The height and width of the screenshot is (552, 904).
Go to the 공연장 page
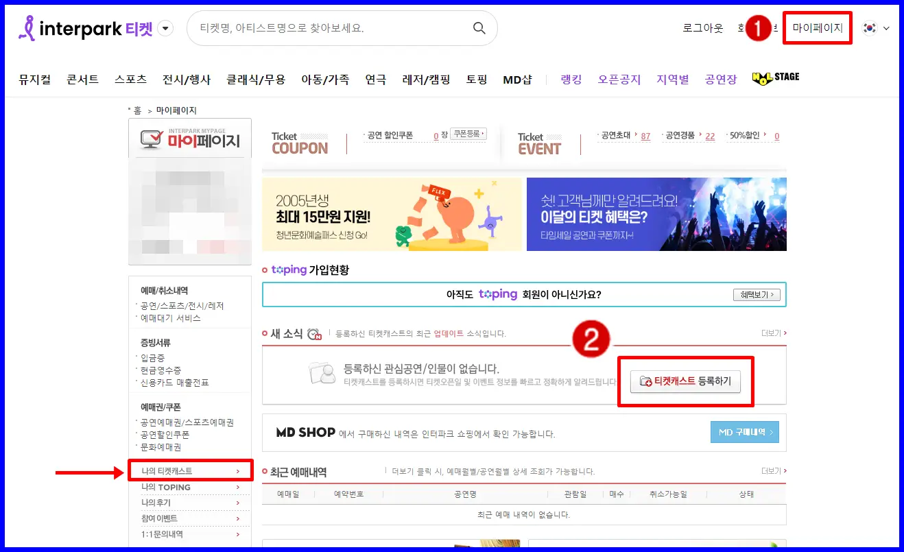click(720, 79)
